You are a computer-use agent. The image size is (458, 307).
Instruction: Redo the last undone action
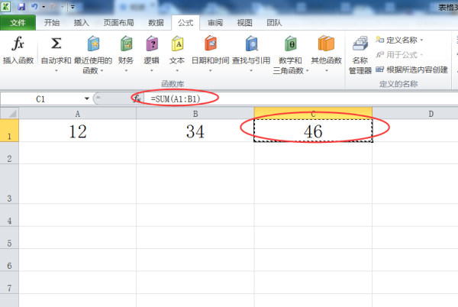tap(53, 6)
